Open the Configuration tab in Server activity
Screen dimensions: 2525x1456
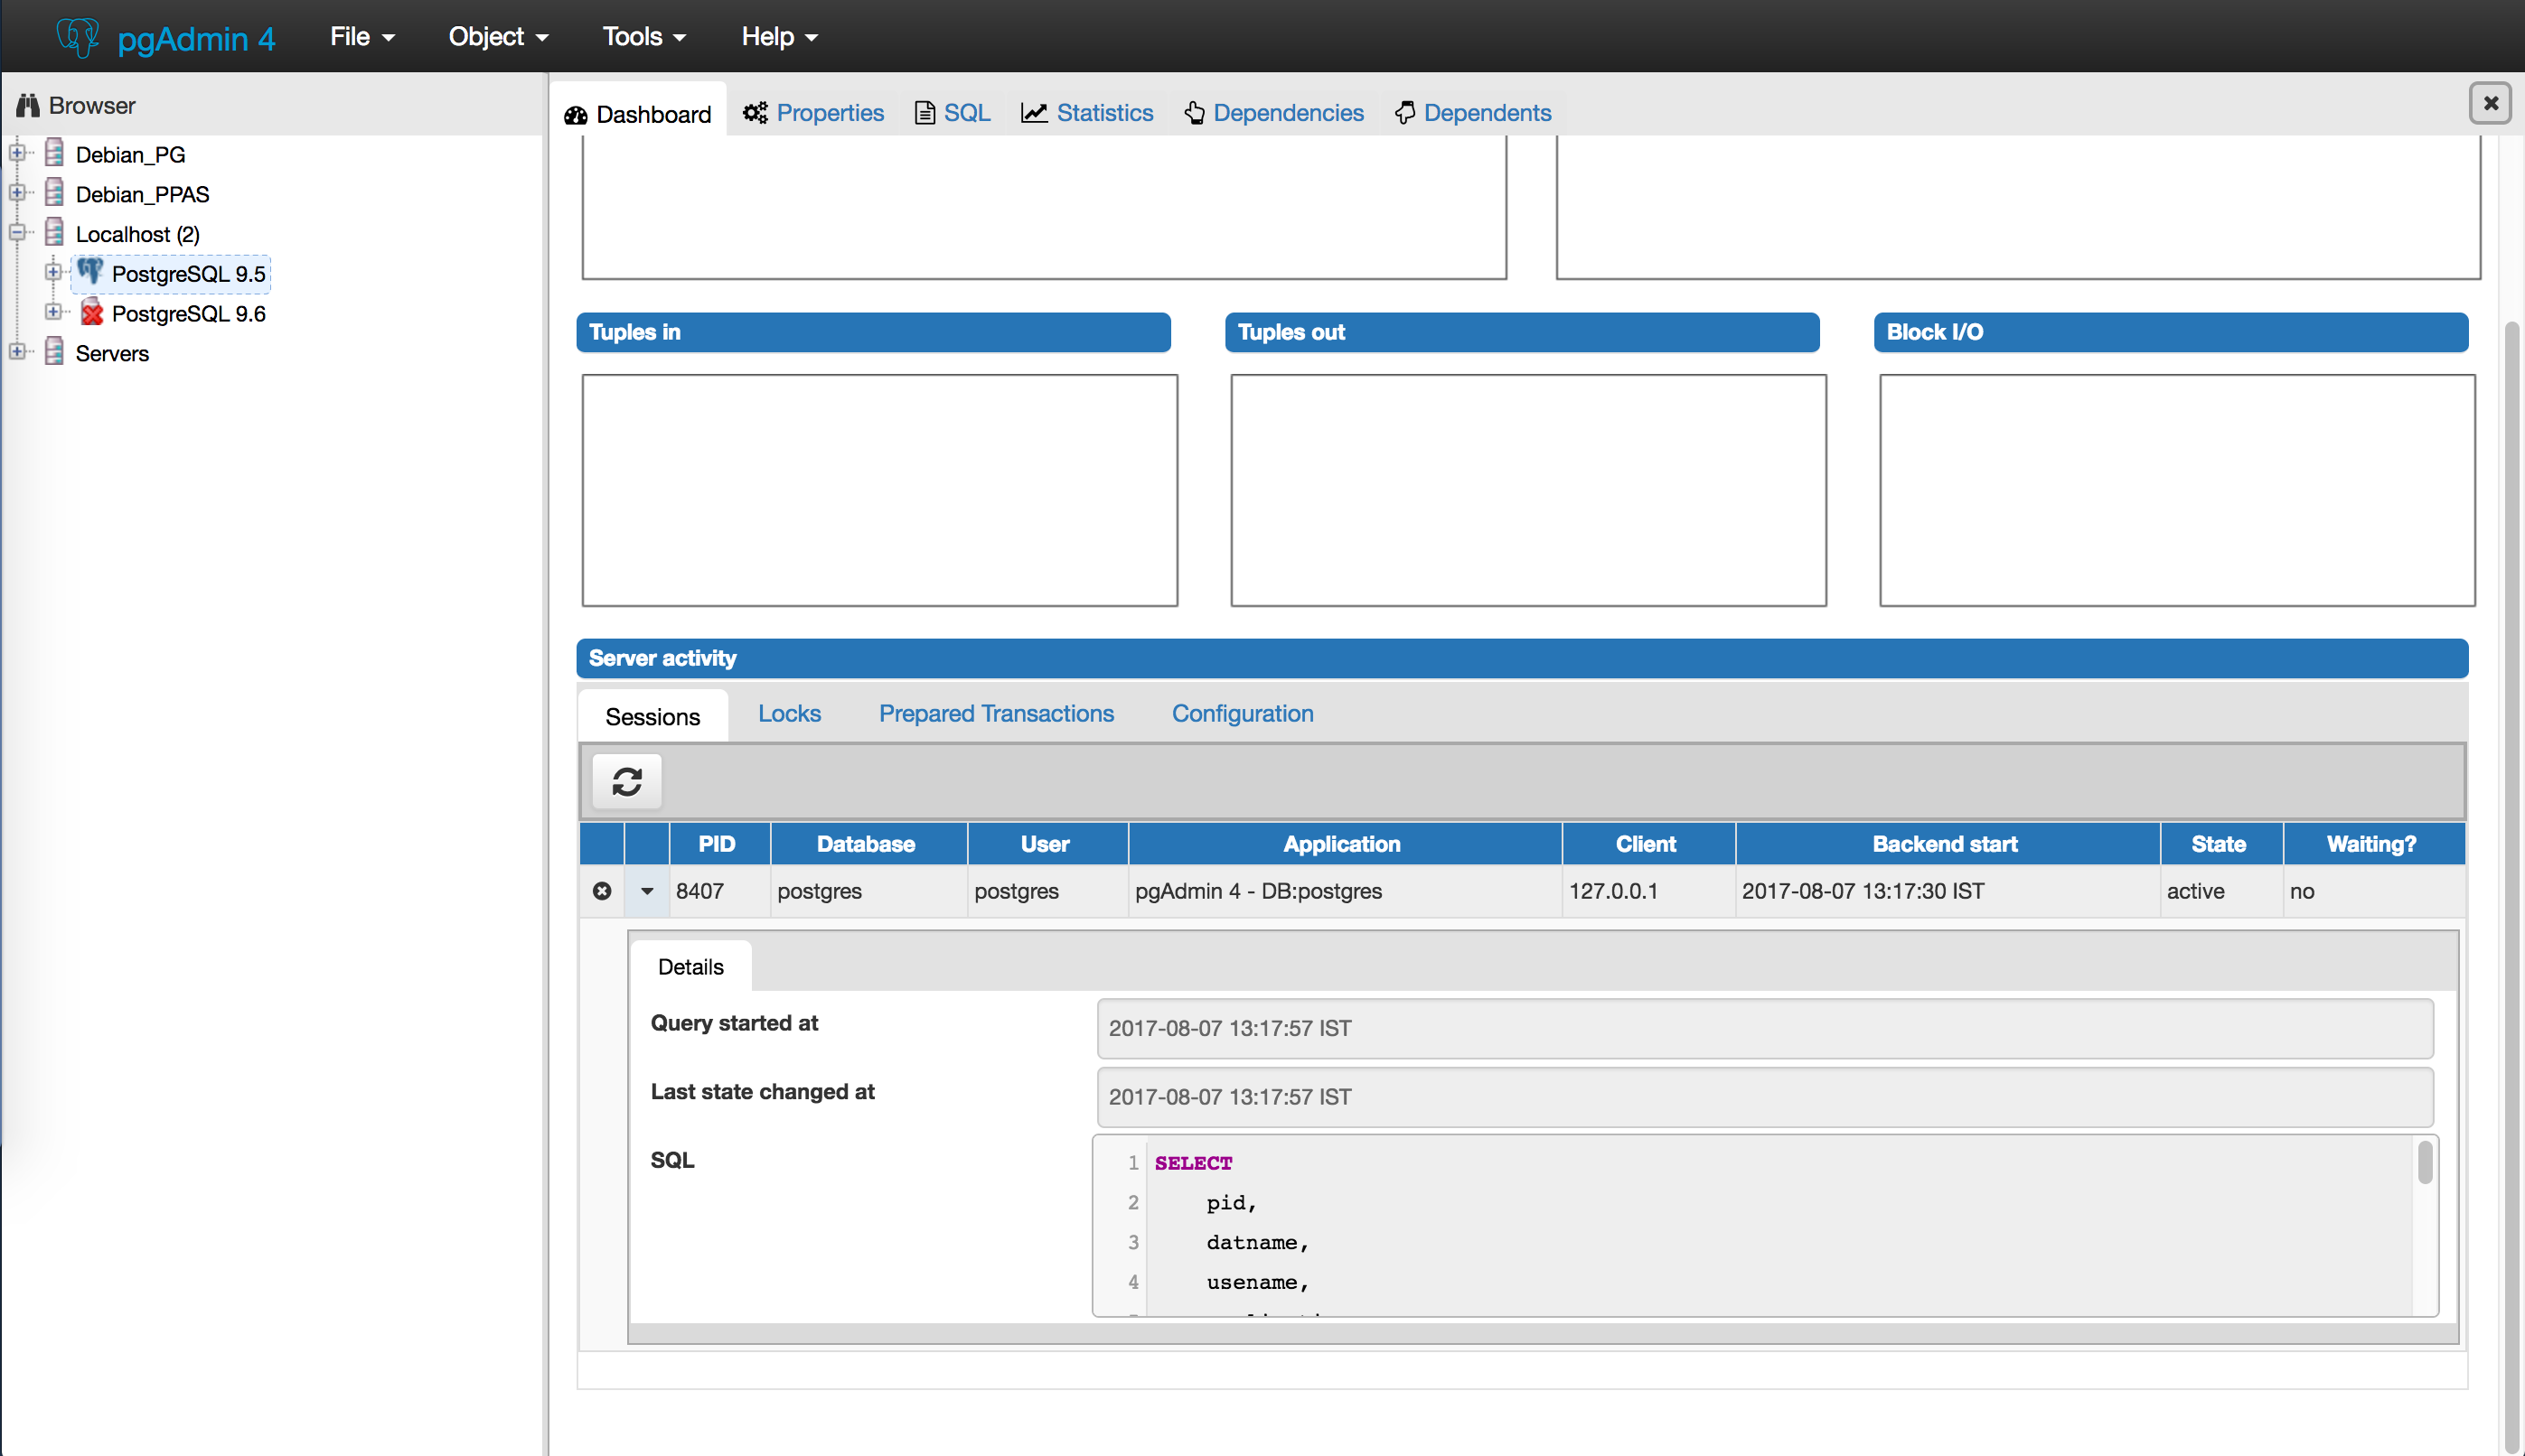tap(1242, 713)
